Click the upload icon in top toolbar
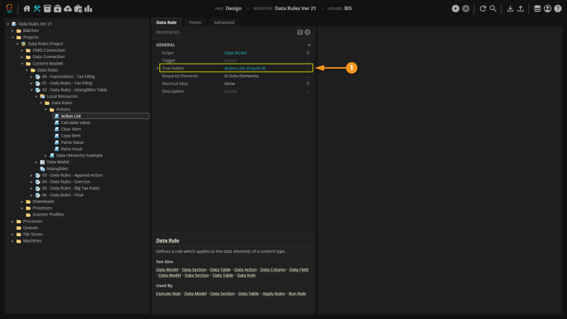Viewport: 567px width, 319px height. coord(521,9)
